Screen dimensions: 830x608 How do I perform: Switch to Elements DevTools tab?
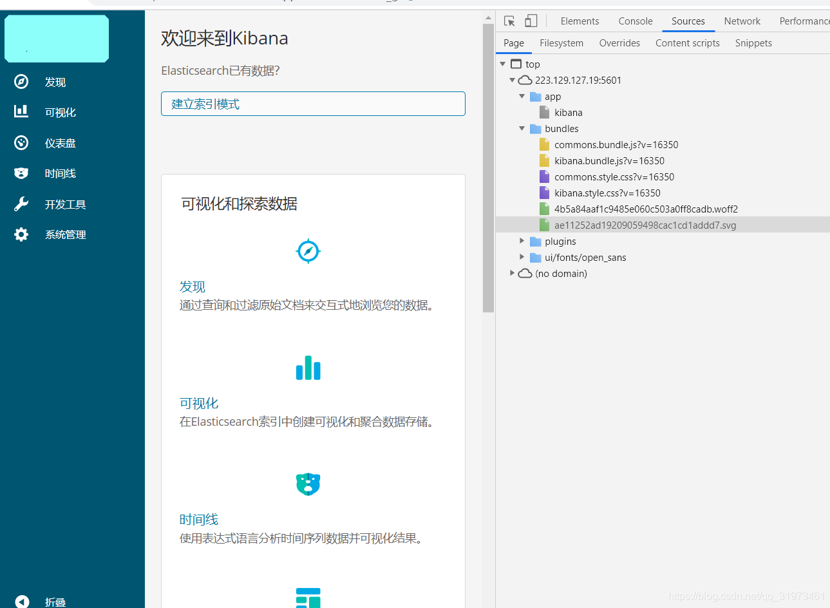click(580, 21)
